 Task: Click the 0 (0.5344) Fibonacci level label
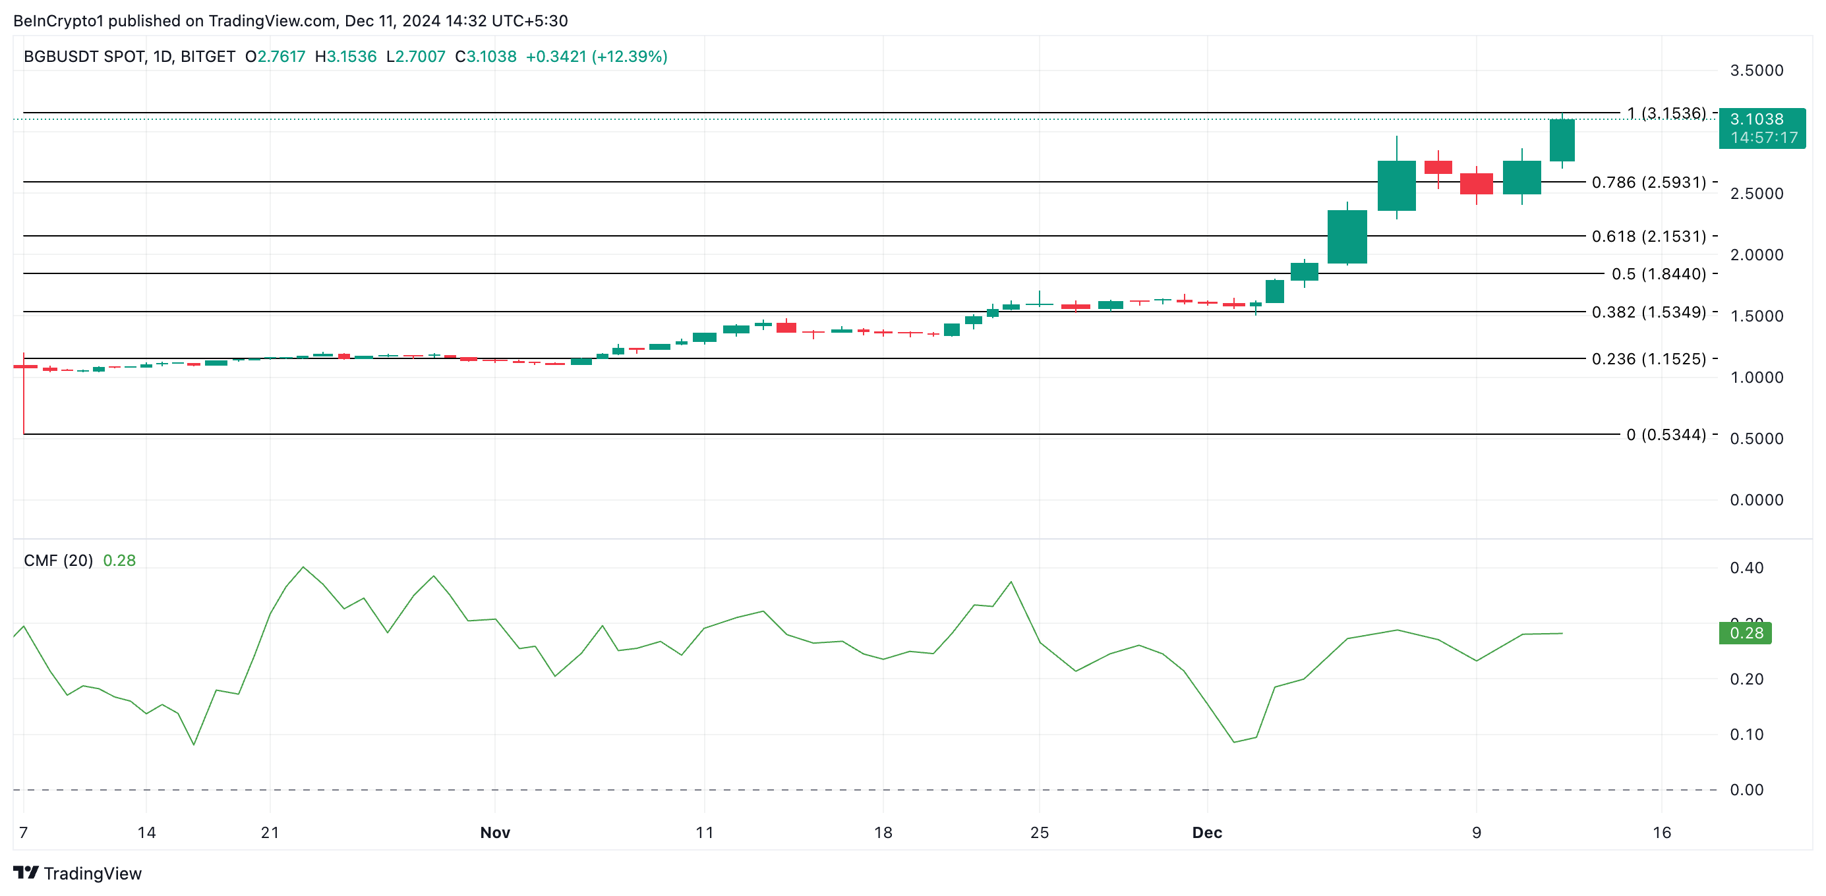pos(1665,434)
